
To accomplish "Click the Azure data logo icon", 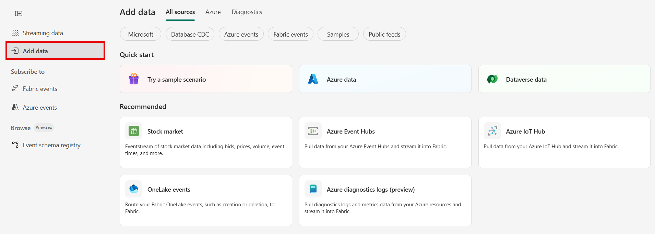I will pos(313,79).
